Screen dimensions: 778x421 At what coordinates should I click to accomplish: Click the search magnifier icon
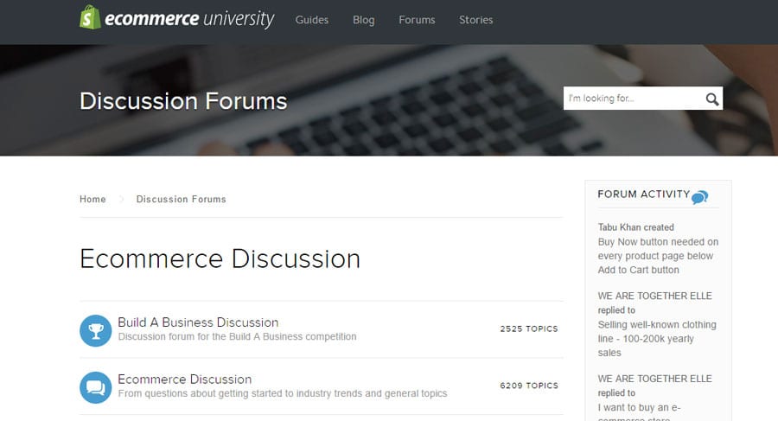point(712,99)
